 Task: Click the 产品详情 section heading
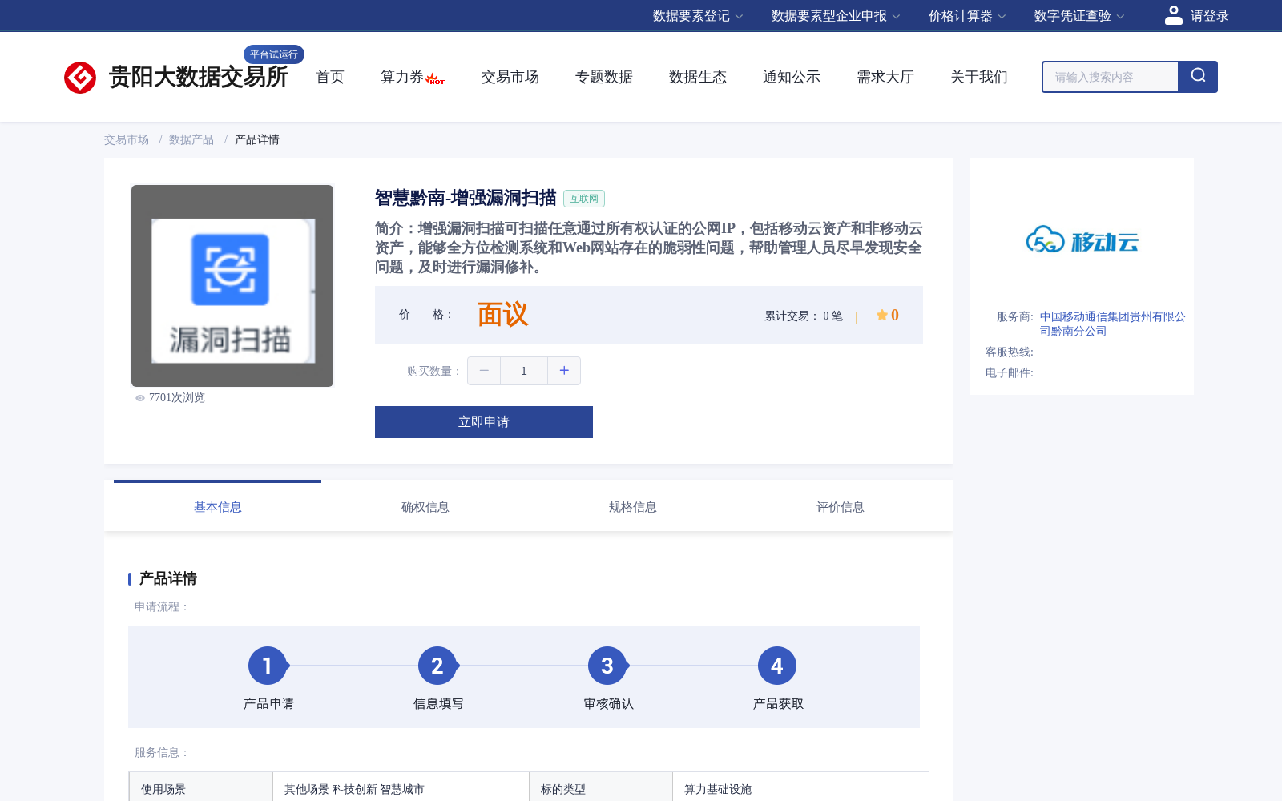[168, 578]
